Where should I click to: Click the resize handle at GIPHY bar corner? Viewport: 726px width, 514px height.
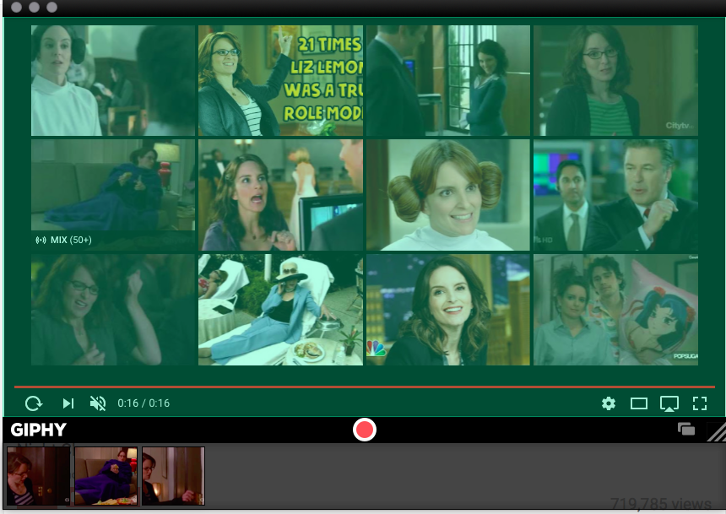(x=716, y=433)
